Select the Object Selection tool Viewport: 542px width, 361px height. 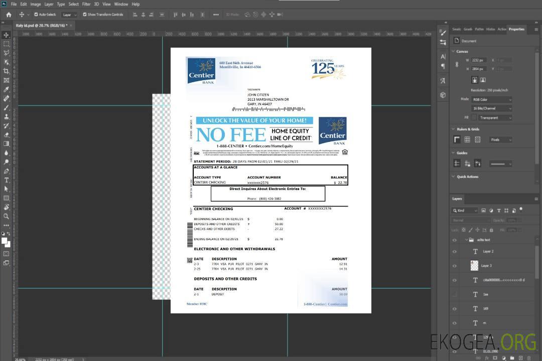coord(6,62)
